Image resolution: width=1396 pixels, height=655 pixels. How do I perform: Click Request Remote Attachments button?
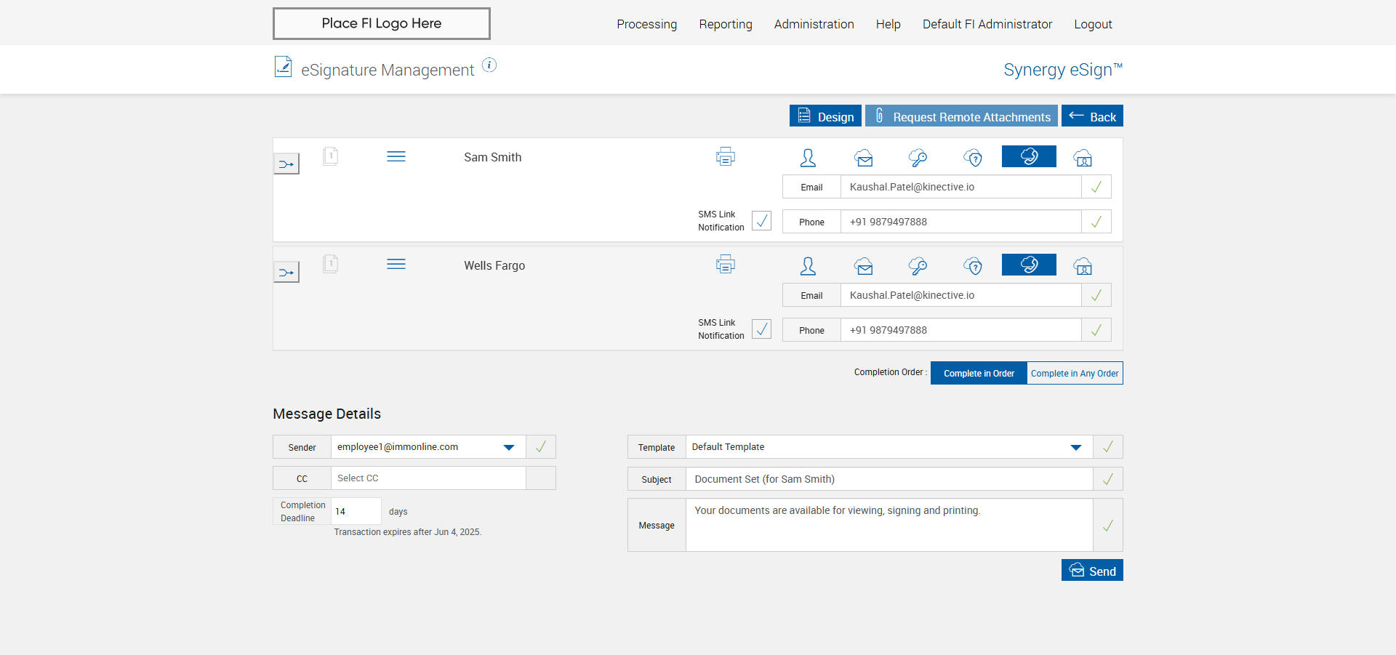(961, 116)
